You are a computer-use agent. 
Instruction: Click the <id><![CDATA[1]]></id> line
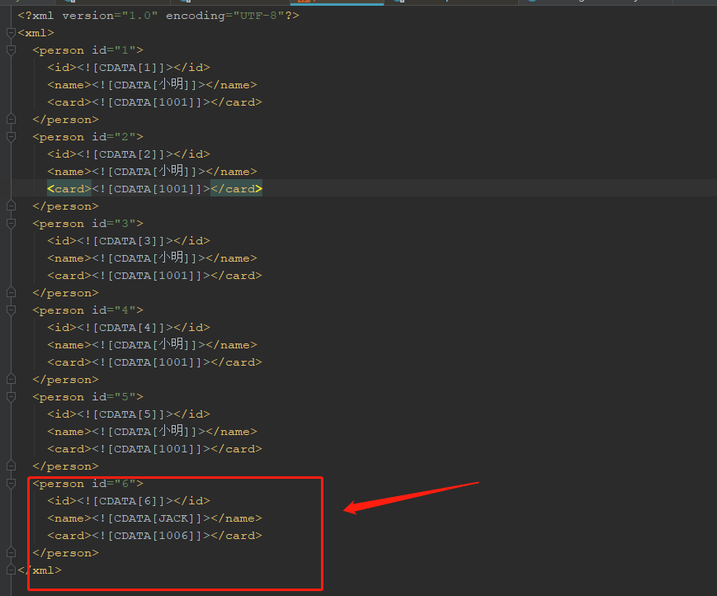(129, 68)
